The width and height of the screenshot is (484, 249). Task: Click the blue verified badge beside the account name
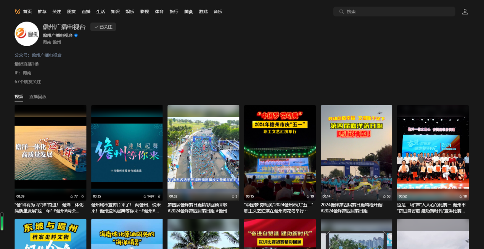pyautogui.click(x=76, y=35)
